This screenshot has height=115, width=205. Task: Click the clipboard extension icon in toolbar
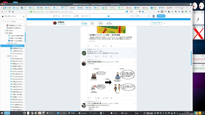click(x=183, y=11)
